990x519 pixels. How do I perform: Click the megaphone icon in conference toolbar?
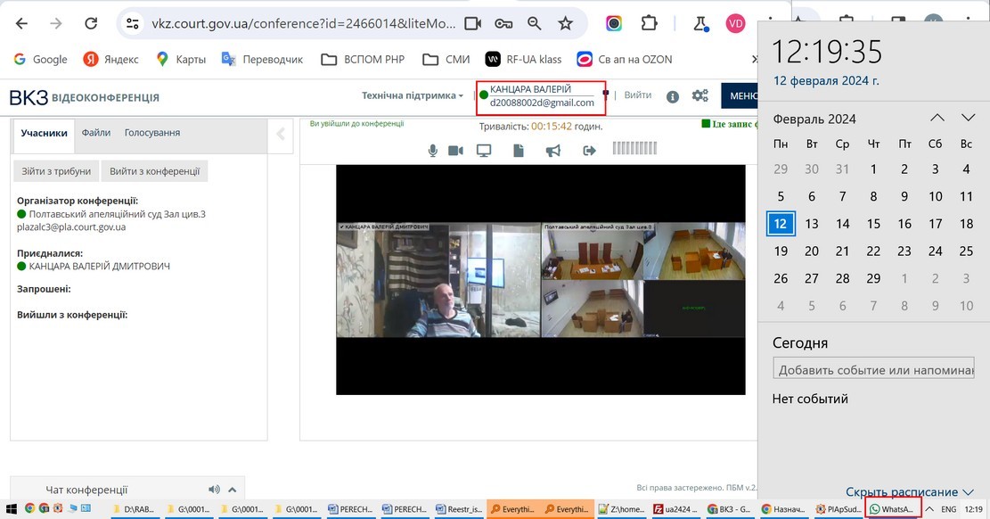point(553,151)
